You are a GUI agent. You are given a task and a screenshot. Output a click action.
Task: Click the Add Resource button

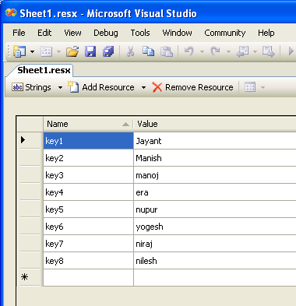[101, 87]
